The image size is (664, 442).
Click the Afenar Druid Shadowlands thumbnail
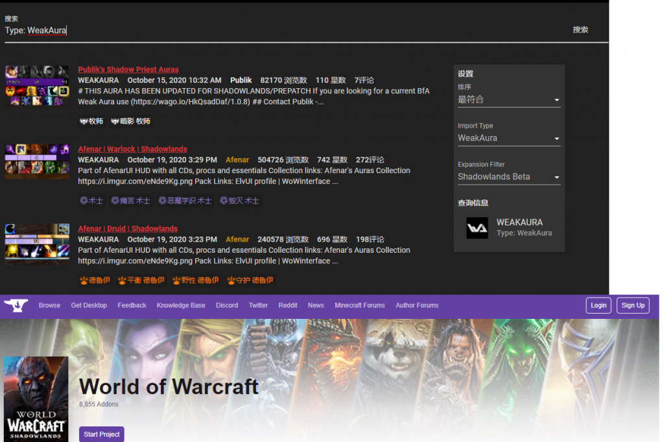(x=37, y=244)
